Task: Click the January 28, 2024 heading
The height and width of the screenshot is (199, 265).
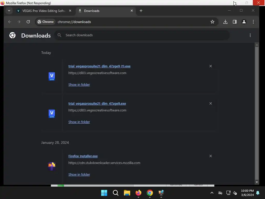Action: point(55,143)
